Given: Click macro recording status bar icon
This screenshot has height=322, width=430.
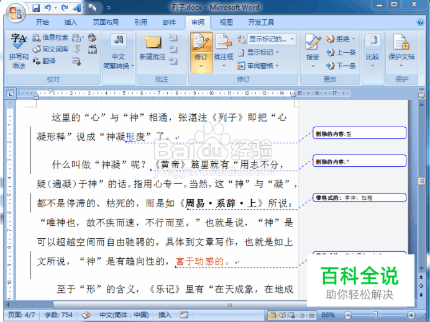Looking at the screenshot, I should [184, 315].
